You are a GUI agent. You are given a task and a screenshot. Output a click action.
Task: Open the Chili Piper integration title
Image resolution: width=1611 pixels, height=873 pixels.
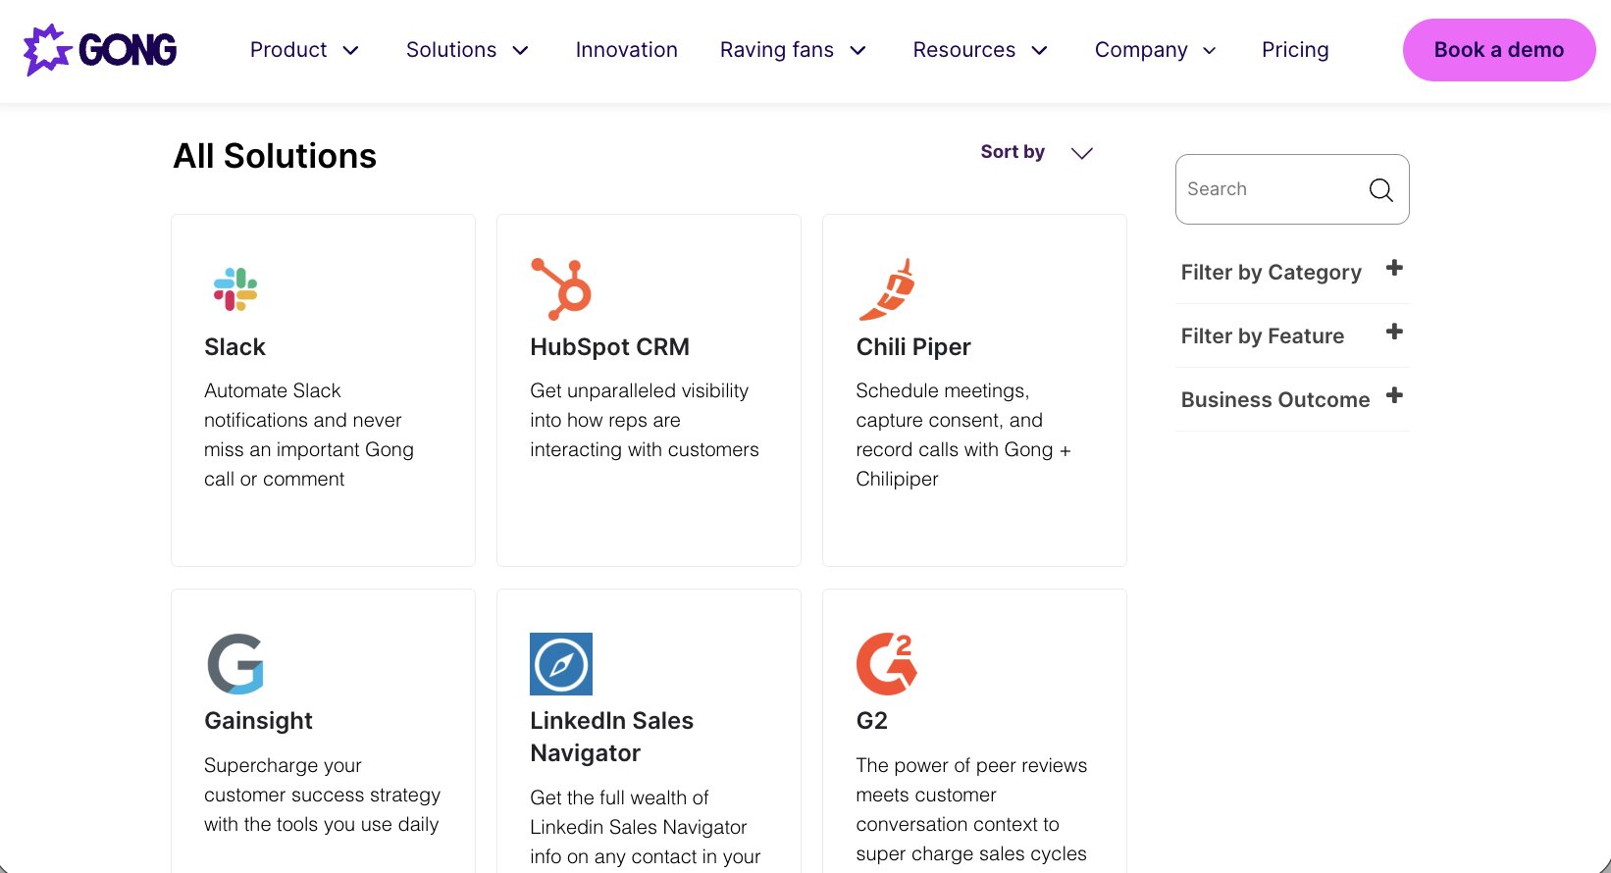913,347
